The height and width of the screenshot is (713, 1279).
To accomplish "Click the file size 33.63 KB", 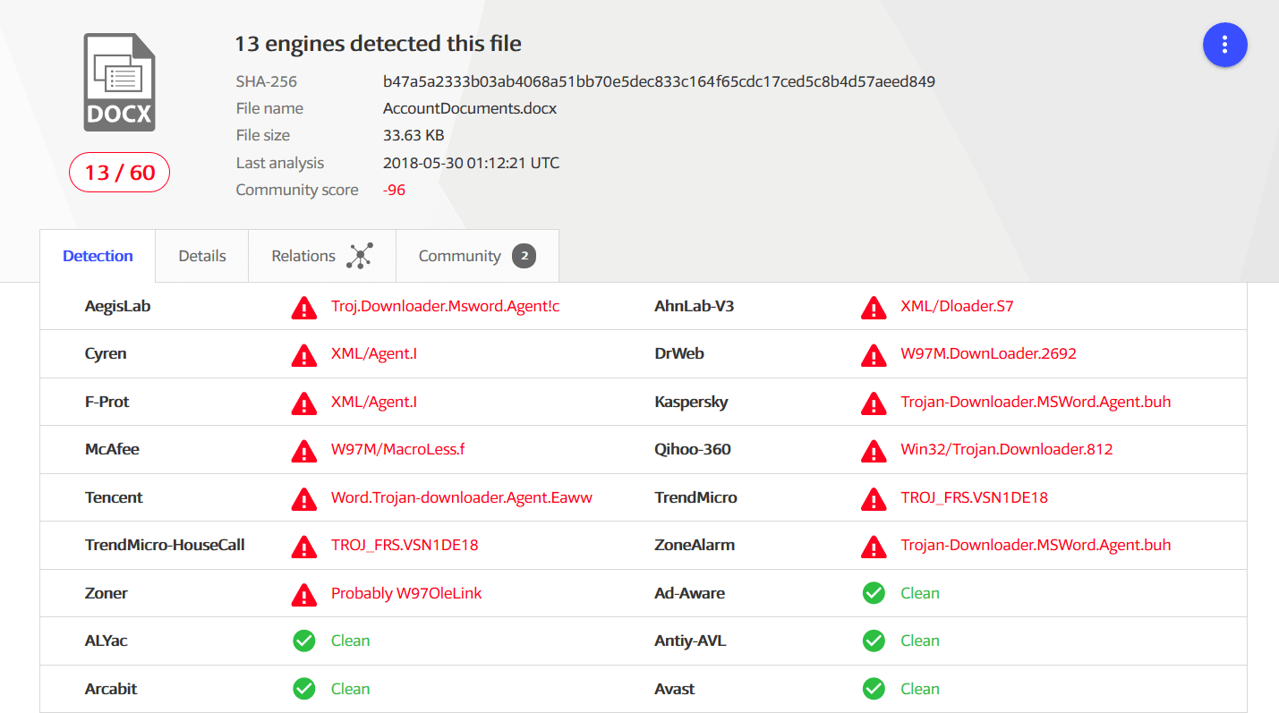I will [414, 135].
